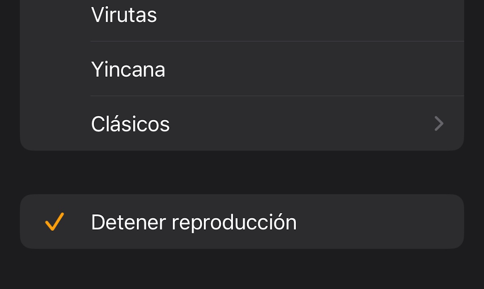
Task: Click the orange checkmark beside Detener reproducción
Action: [x=54, y=222]
